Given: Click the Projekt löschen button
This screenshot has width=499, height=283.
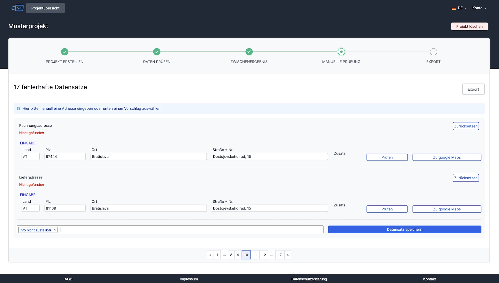Looking at the screenshot, I should (x=469, y=26).
